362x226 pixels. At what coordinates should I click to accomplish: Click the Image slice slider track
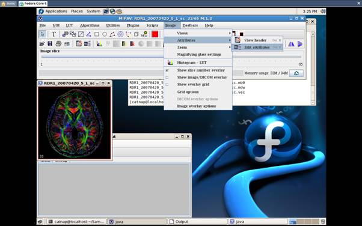coord(171,56)
